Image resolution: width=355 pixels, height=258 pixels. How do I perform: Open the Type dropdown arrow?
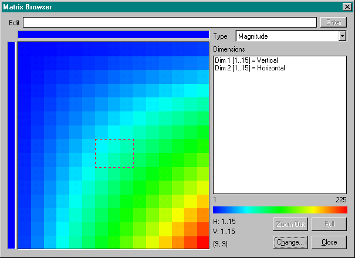point(342,36)
